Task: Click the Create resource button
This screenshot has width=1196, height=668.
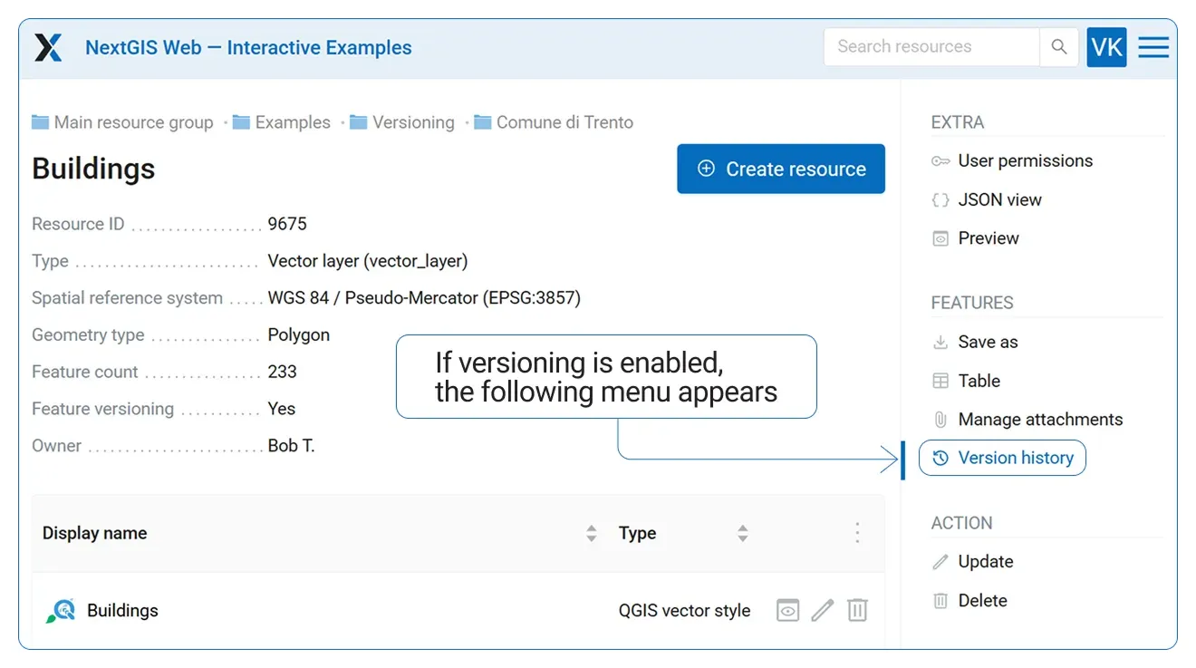Action: coord(781,169)
